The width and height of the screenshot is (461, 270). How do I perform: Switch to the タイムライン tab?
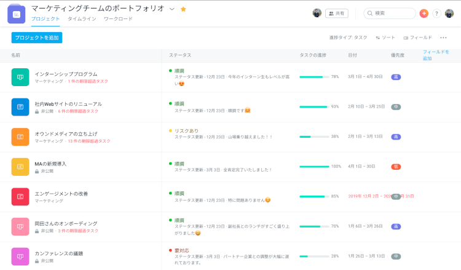tap(82, 19)
